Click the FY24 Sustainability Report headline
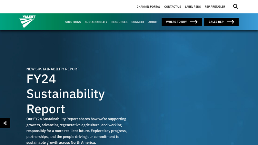This screenshot has width=258, height=145. click(x=65, y=94)
